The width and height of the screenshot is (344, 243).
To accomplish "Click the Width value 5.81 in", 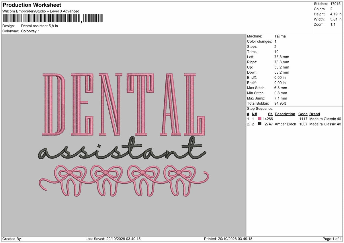I will coord(336,19).
